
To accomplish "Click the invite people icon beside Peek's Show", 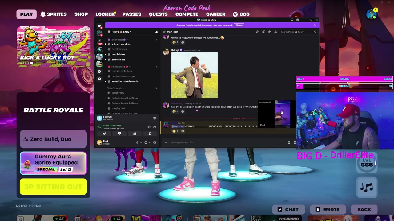I will coord(156,32).
